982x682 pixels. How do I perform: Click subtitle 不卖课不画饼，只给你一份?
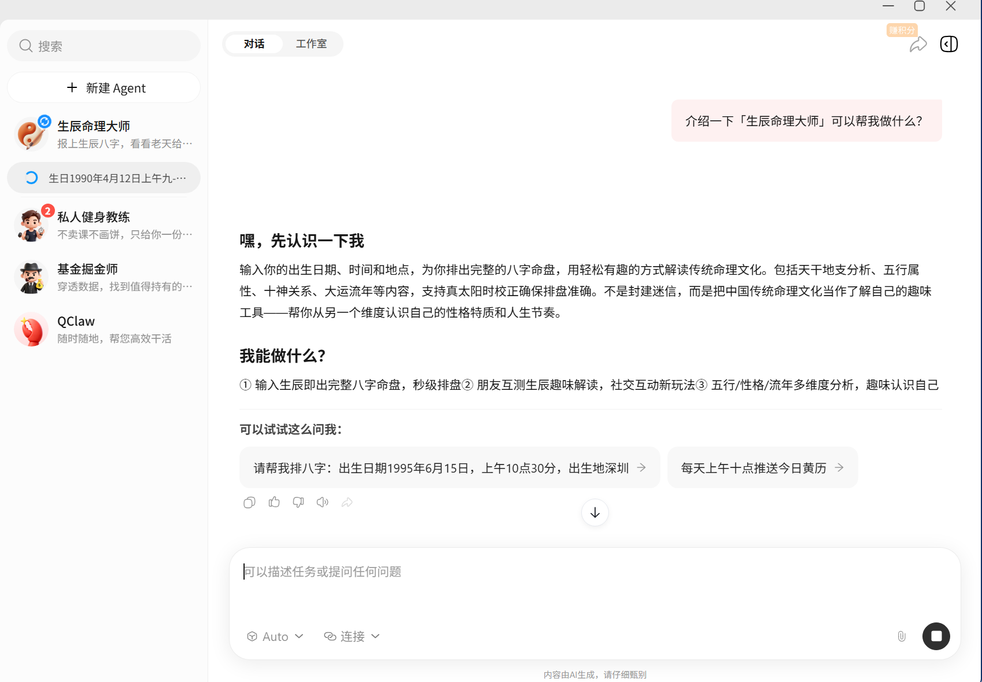[125, 234]
